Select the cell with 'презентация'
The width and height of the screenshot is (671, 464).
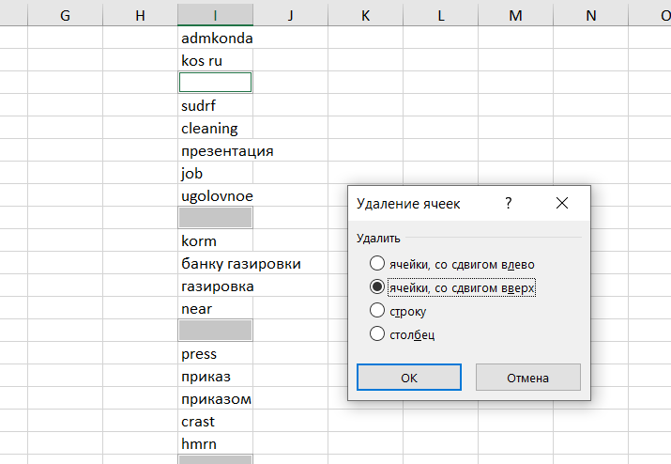point(215,151)
